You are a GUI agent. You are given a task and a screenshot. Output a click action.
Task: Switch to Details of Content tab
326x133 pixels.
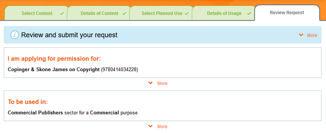(99, 13)
